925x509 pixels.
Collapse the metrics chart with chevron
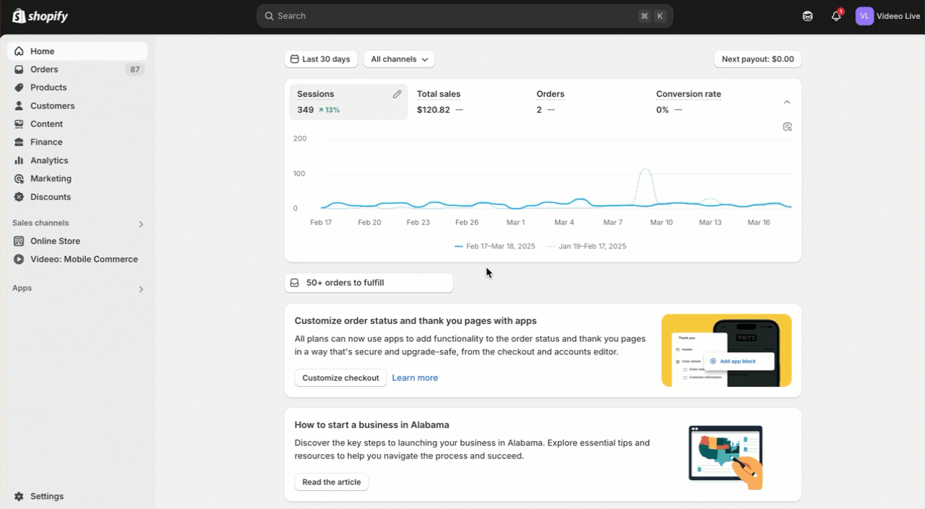point(787,103)
